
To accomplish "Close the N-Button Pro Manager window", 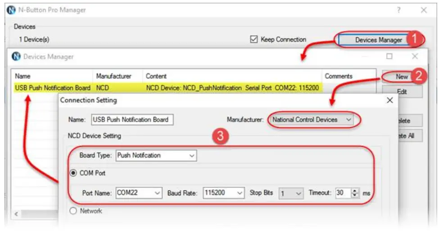I will [x=424, y=10].
